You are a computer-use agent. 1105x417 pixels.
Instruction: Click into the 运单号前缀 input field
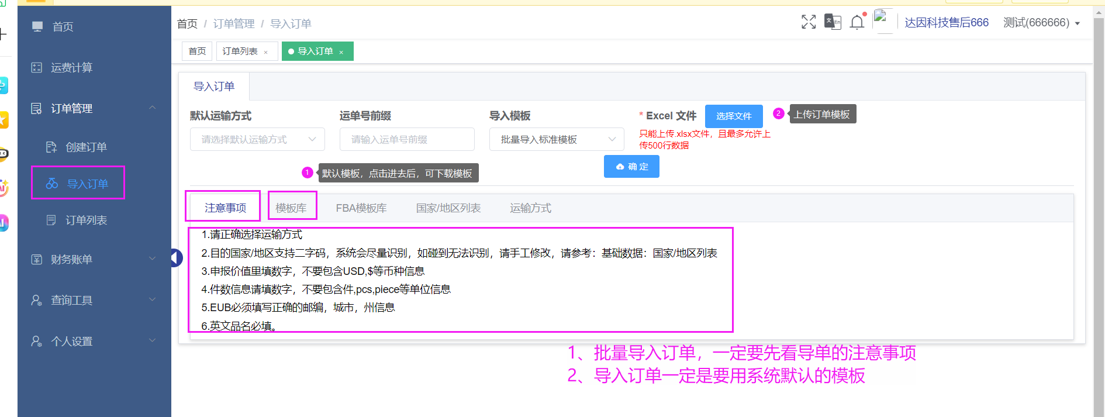[406, 139]
